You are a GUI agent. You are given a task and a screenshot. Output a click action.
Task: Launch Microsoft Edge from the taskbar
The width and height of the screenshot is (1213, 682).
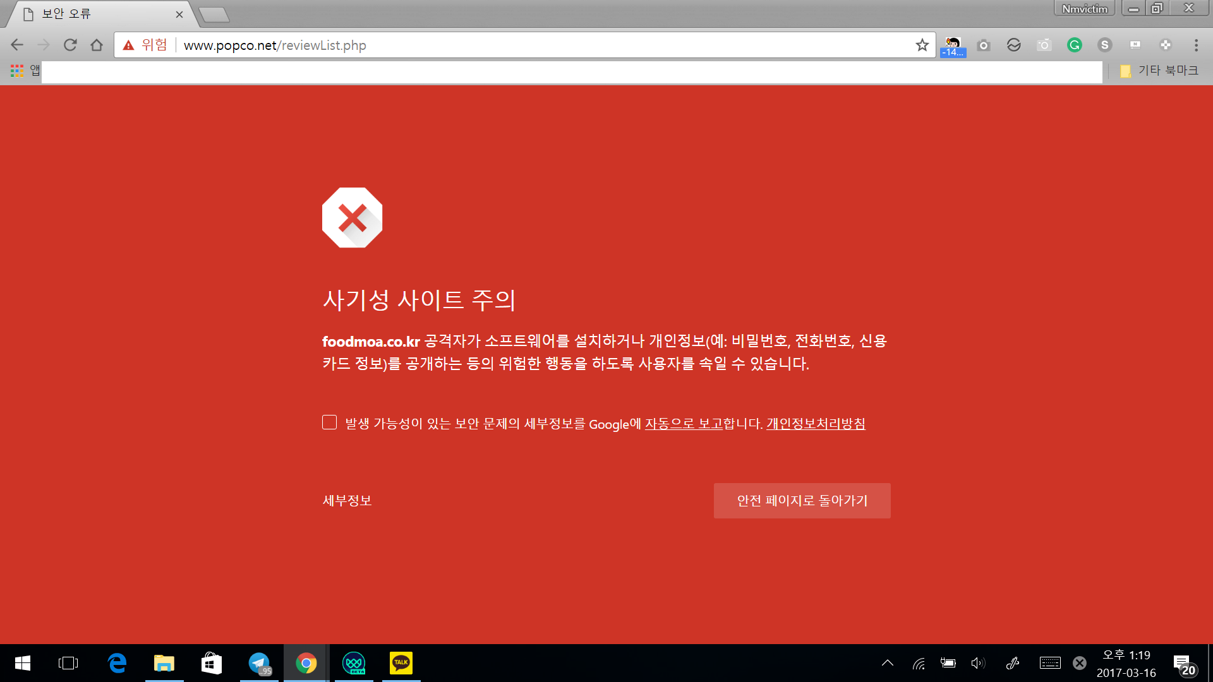(117, 663)
